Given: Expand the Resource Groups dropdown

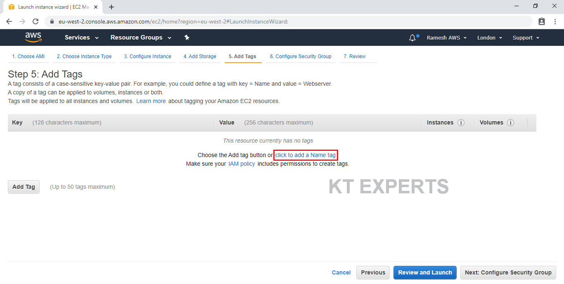Looking at the screenshot, I should coord(141,38).
